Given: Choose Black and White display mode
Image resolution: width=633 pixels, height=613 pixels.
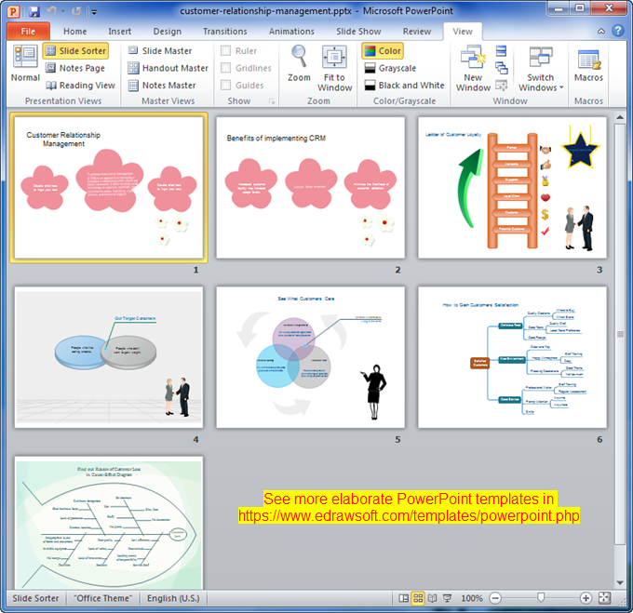Looking at the screenshot, I should click(x=404, y=86).
